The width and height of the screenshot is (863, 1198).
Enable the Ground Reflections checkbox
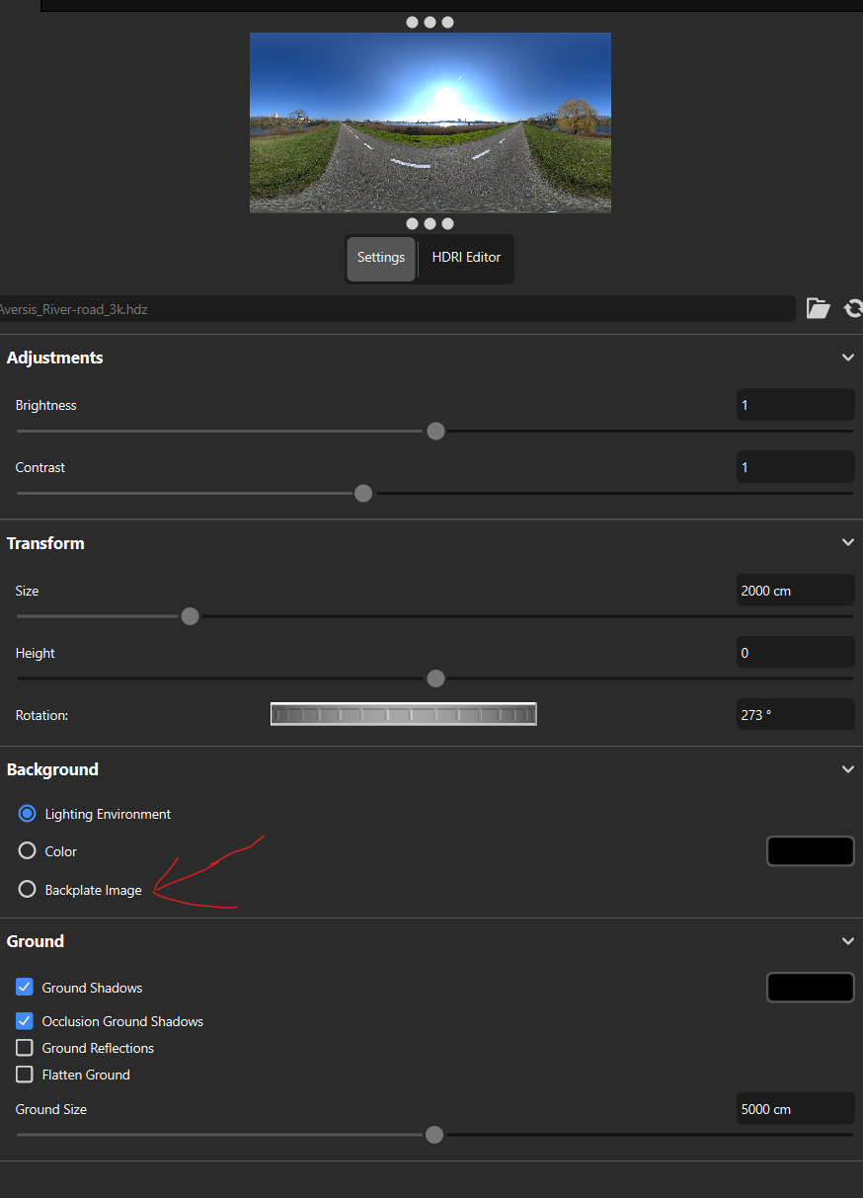[x=25, y=1048]
